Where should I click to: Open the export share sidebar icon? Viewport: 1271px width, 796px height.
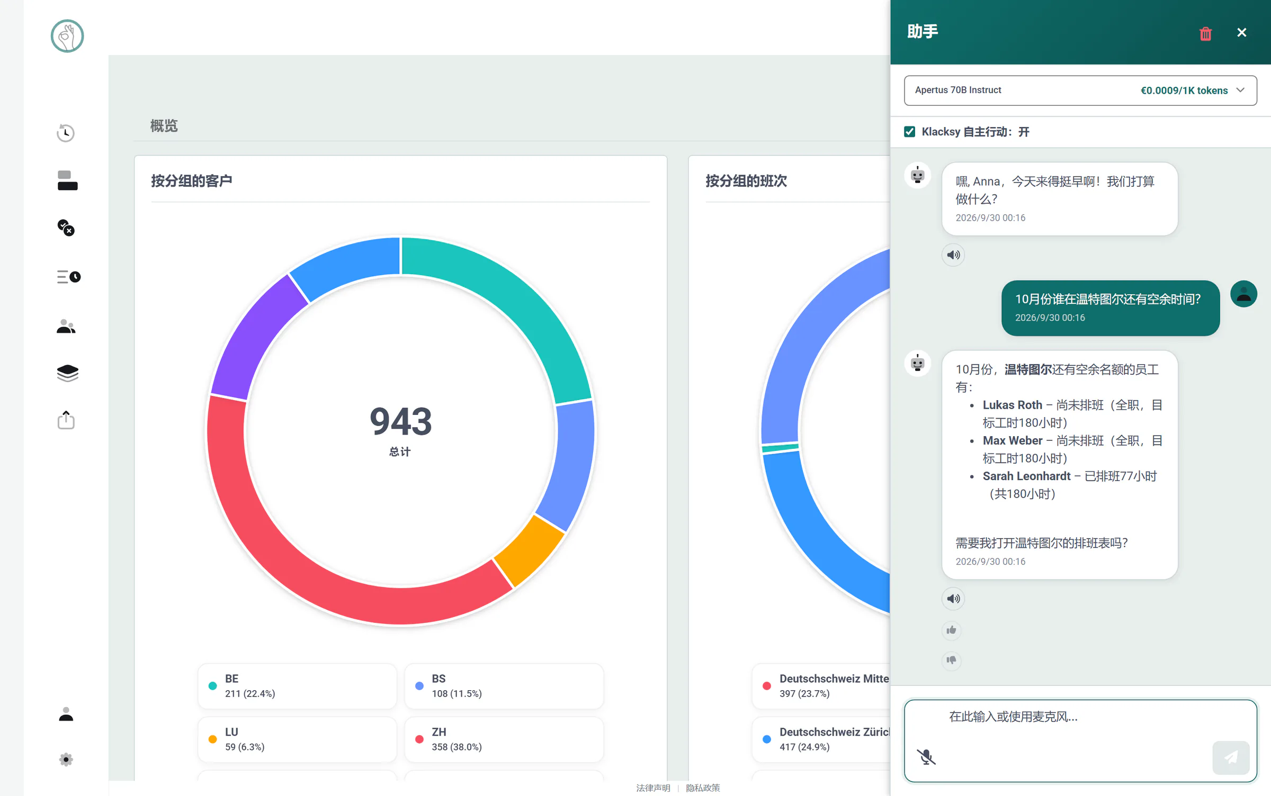(66, 420)
